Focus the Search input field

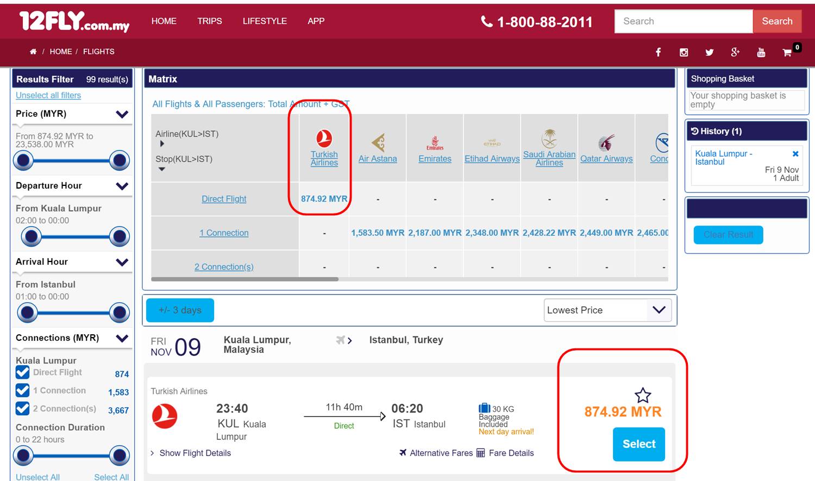[684, 21]
